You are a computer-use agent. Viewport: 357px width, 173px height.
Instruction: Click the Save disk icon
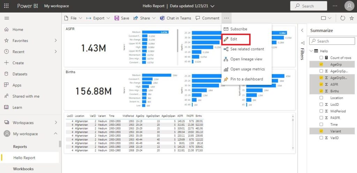(117, 18)
